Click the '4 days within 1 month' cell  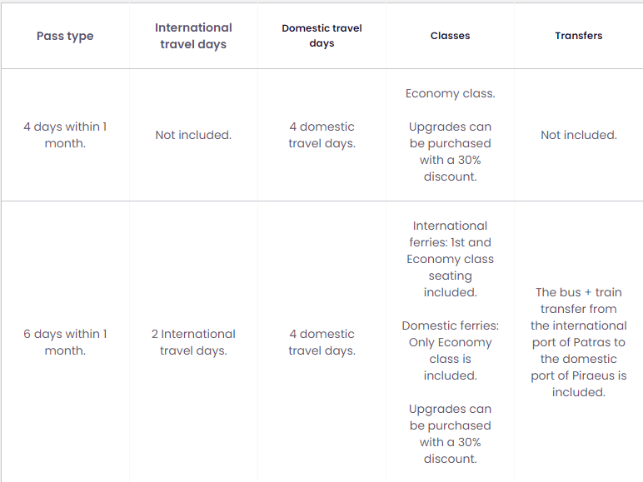point(65,135)
